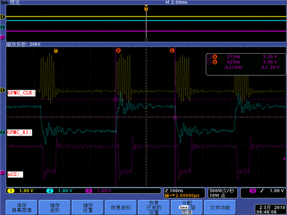Screen dimensions: 287x215
Task: Toggle cursor b round selector in readout
Action: pyautogui.click(x=209, y=62)
